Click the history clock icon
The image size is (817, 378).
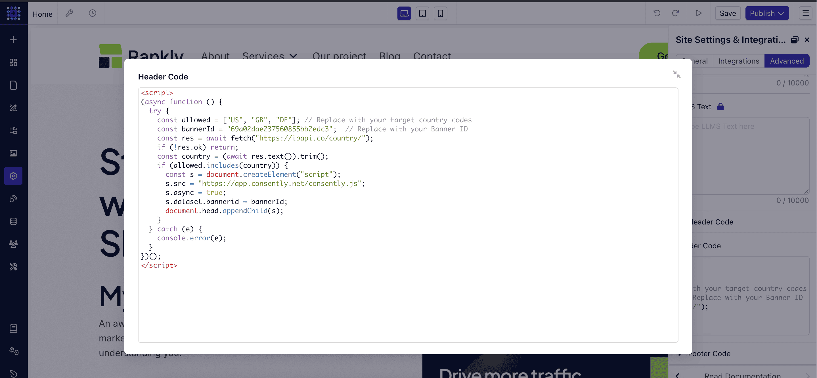pos(92,13)
